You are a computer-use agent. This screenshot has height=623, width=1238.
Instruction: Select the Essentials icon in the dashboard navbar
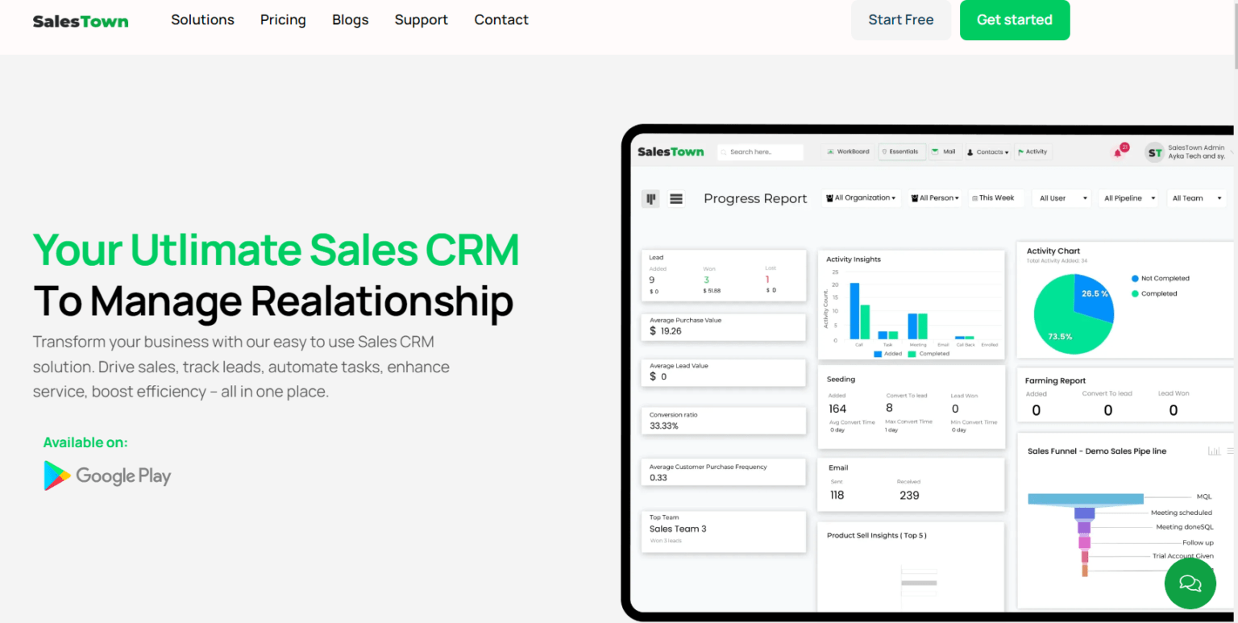(x=901, y=152)
